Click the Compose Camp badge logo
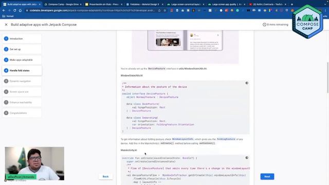Viewport: 329px width, 185px height. coord(307,22)
